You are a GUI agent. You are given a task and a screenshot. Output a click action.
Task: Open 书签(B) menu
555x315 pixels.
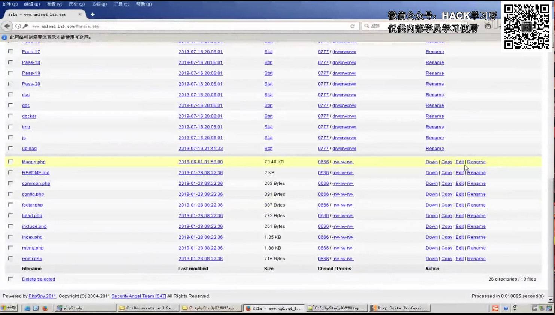tap(99, 4)
